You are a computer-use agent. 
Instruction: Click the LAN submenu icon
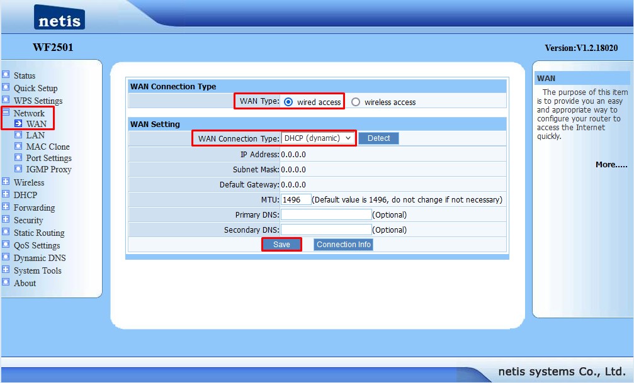(18, 135)
